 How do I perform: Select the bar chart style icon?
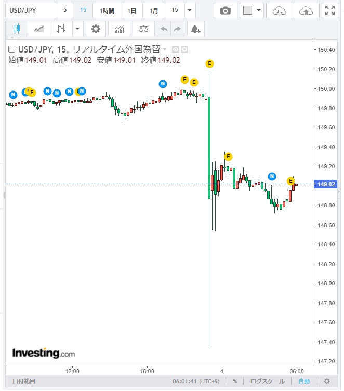point(61,29)
